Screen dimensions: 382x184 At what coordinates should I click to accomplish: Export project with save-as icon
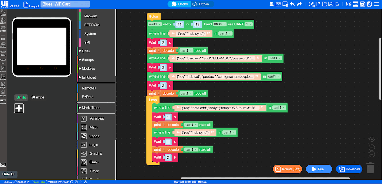337,4
